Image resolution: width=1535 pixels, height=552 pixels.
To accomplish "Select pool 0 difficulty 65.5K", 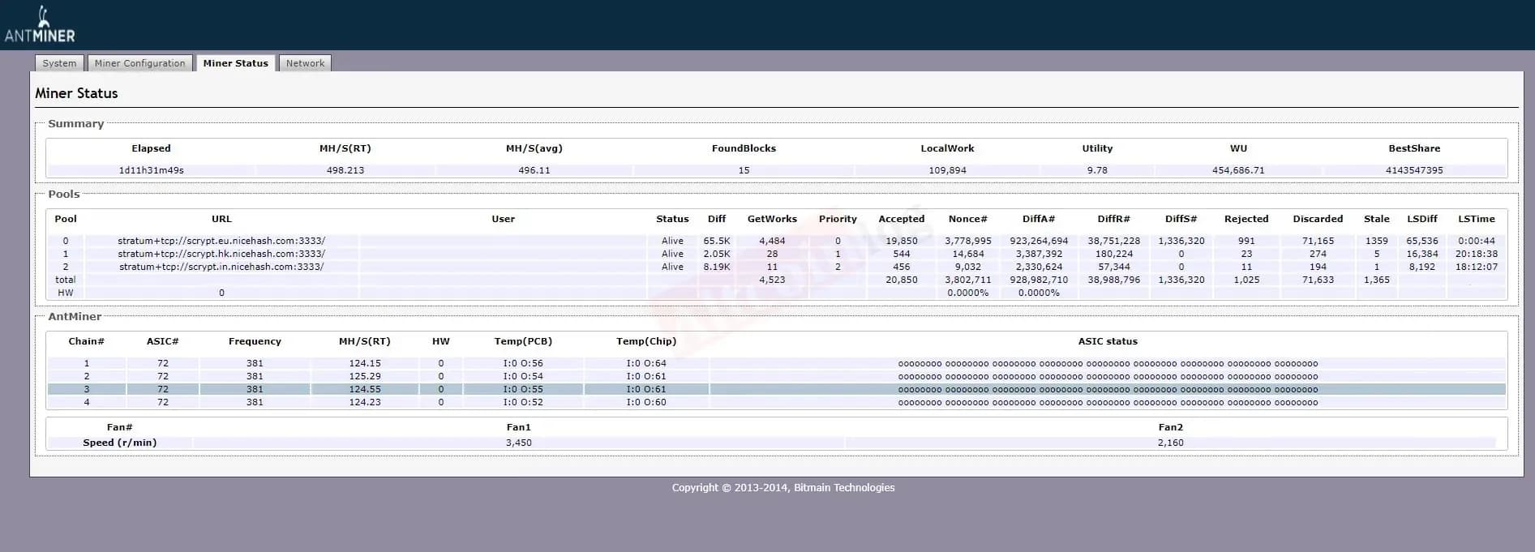I will (x=717, y=241).
